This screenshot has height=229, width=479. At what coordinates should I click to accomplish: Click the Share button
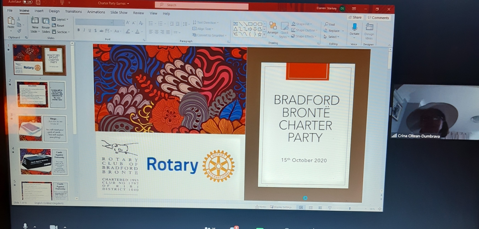point(355,17)
